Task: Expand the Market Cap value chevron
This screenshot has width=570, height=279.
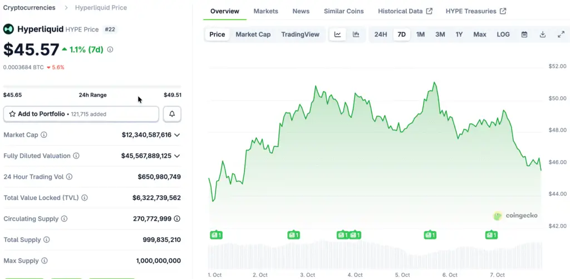Action: pyautogui.click(x=177, y=135)
